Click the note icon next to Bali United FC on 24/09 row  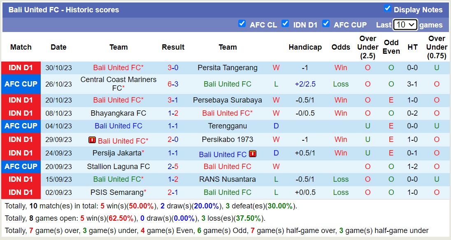click(x=252, y=154)
